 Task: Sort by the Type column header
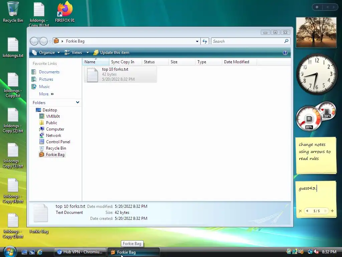tap(209, 62)
